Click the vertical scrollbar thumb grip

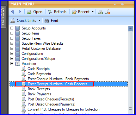130,108
